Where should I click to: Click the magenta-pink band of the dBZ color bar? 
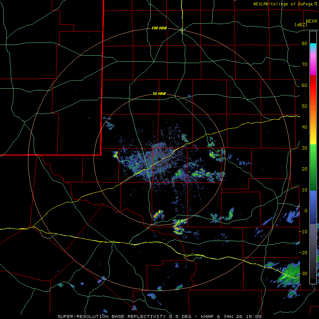tap(313, 63)
